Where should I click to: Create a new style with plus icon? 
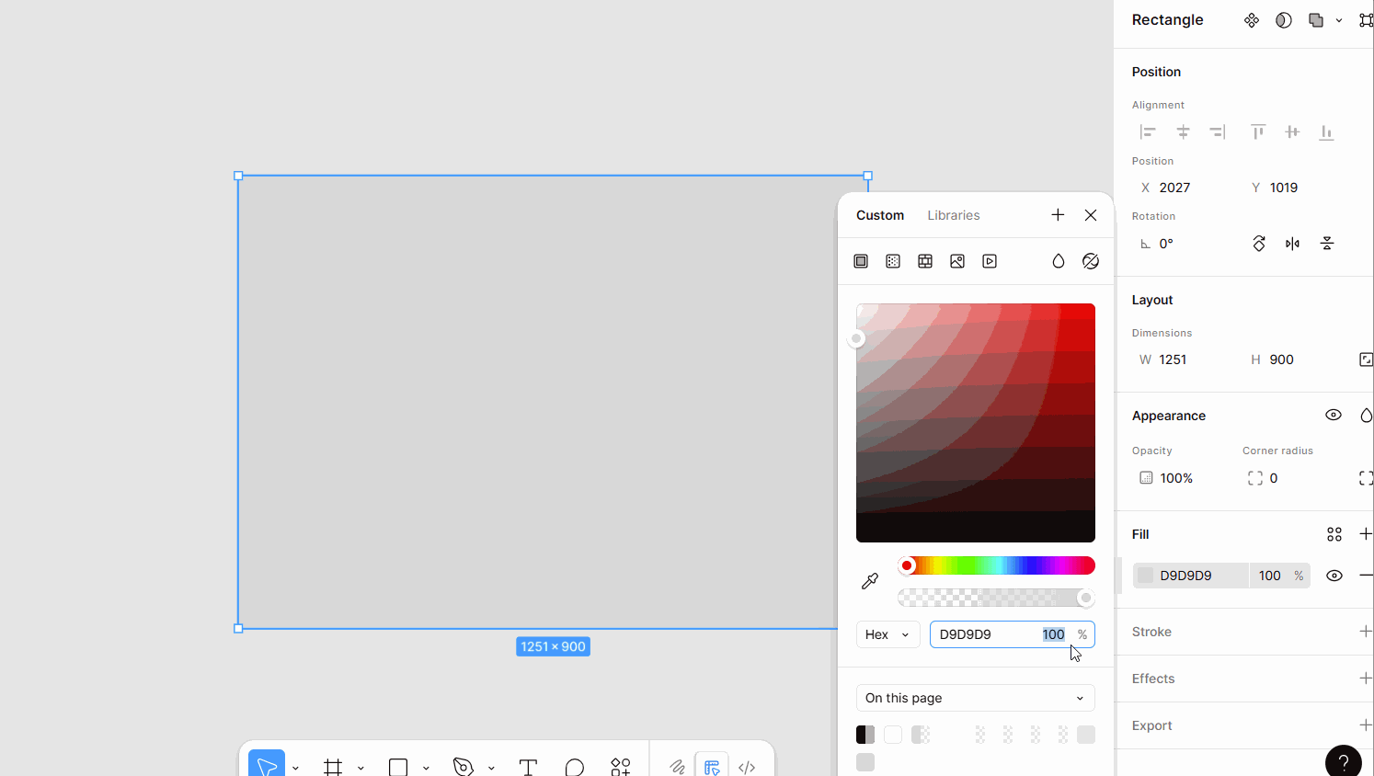point(1058,215)
